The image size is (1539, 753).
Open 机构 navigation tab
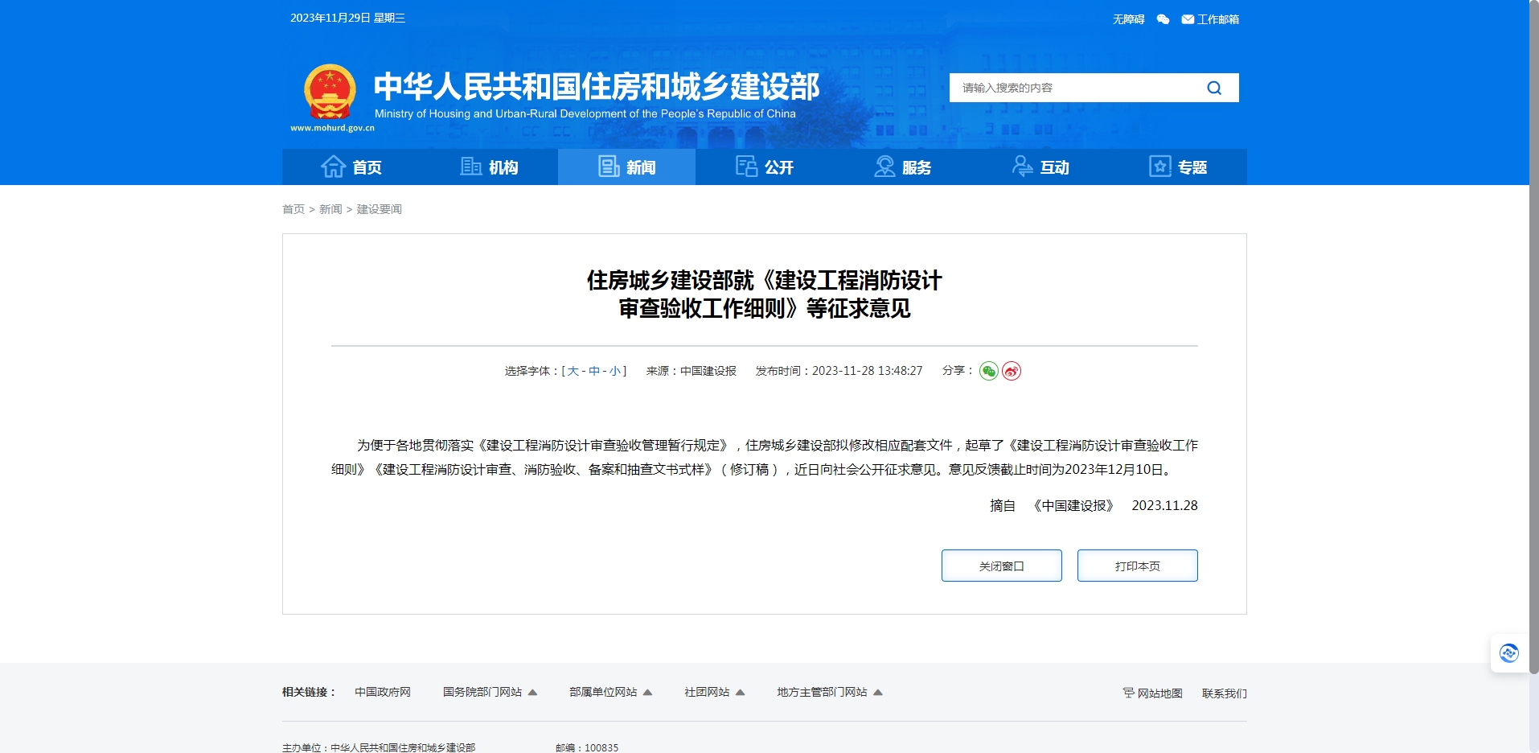(x=489, y=167)
